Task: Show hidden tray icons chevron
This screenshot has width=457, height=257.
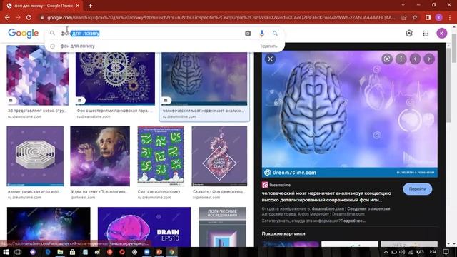Action: 386,252
